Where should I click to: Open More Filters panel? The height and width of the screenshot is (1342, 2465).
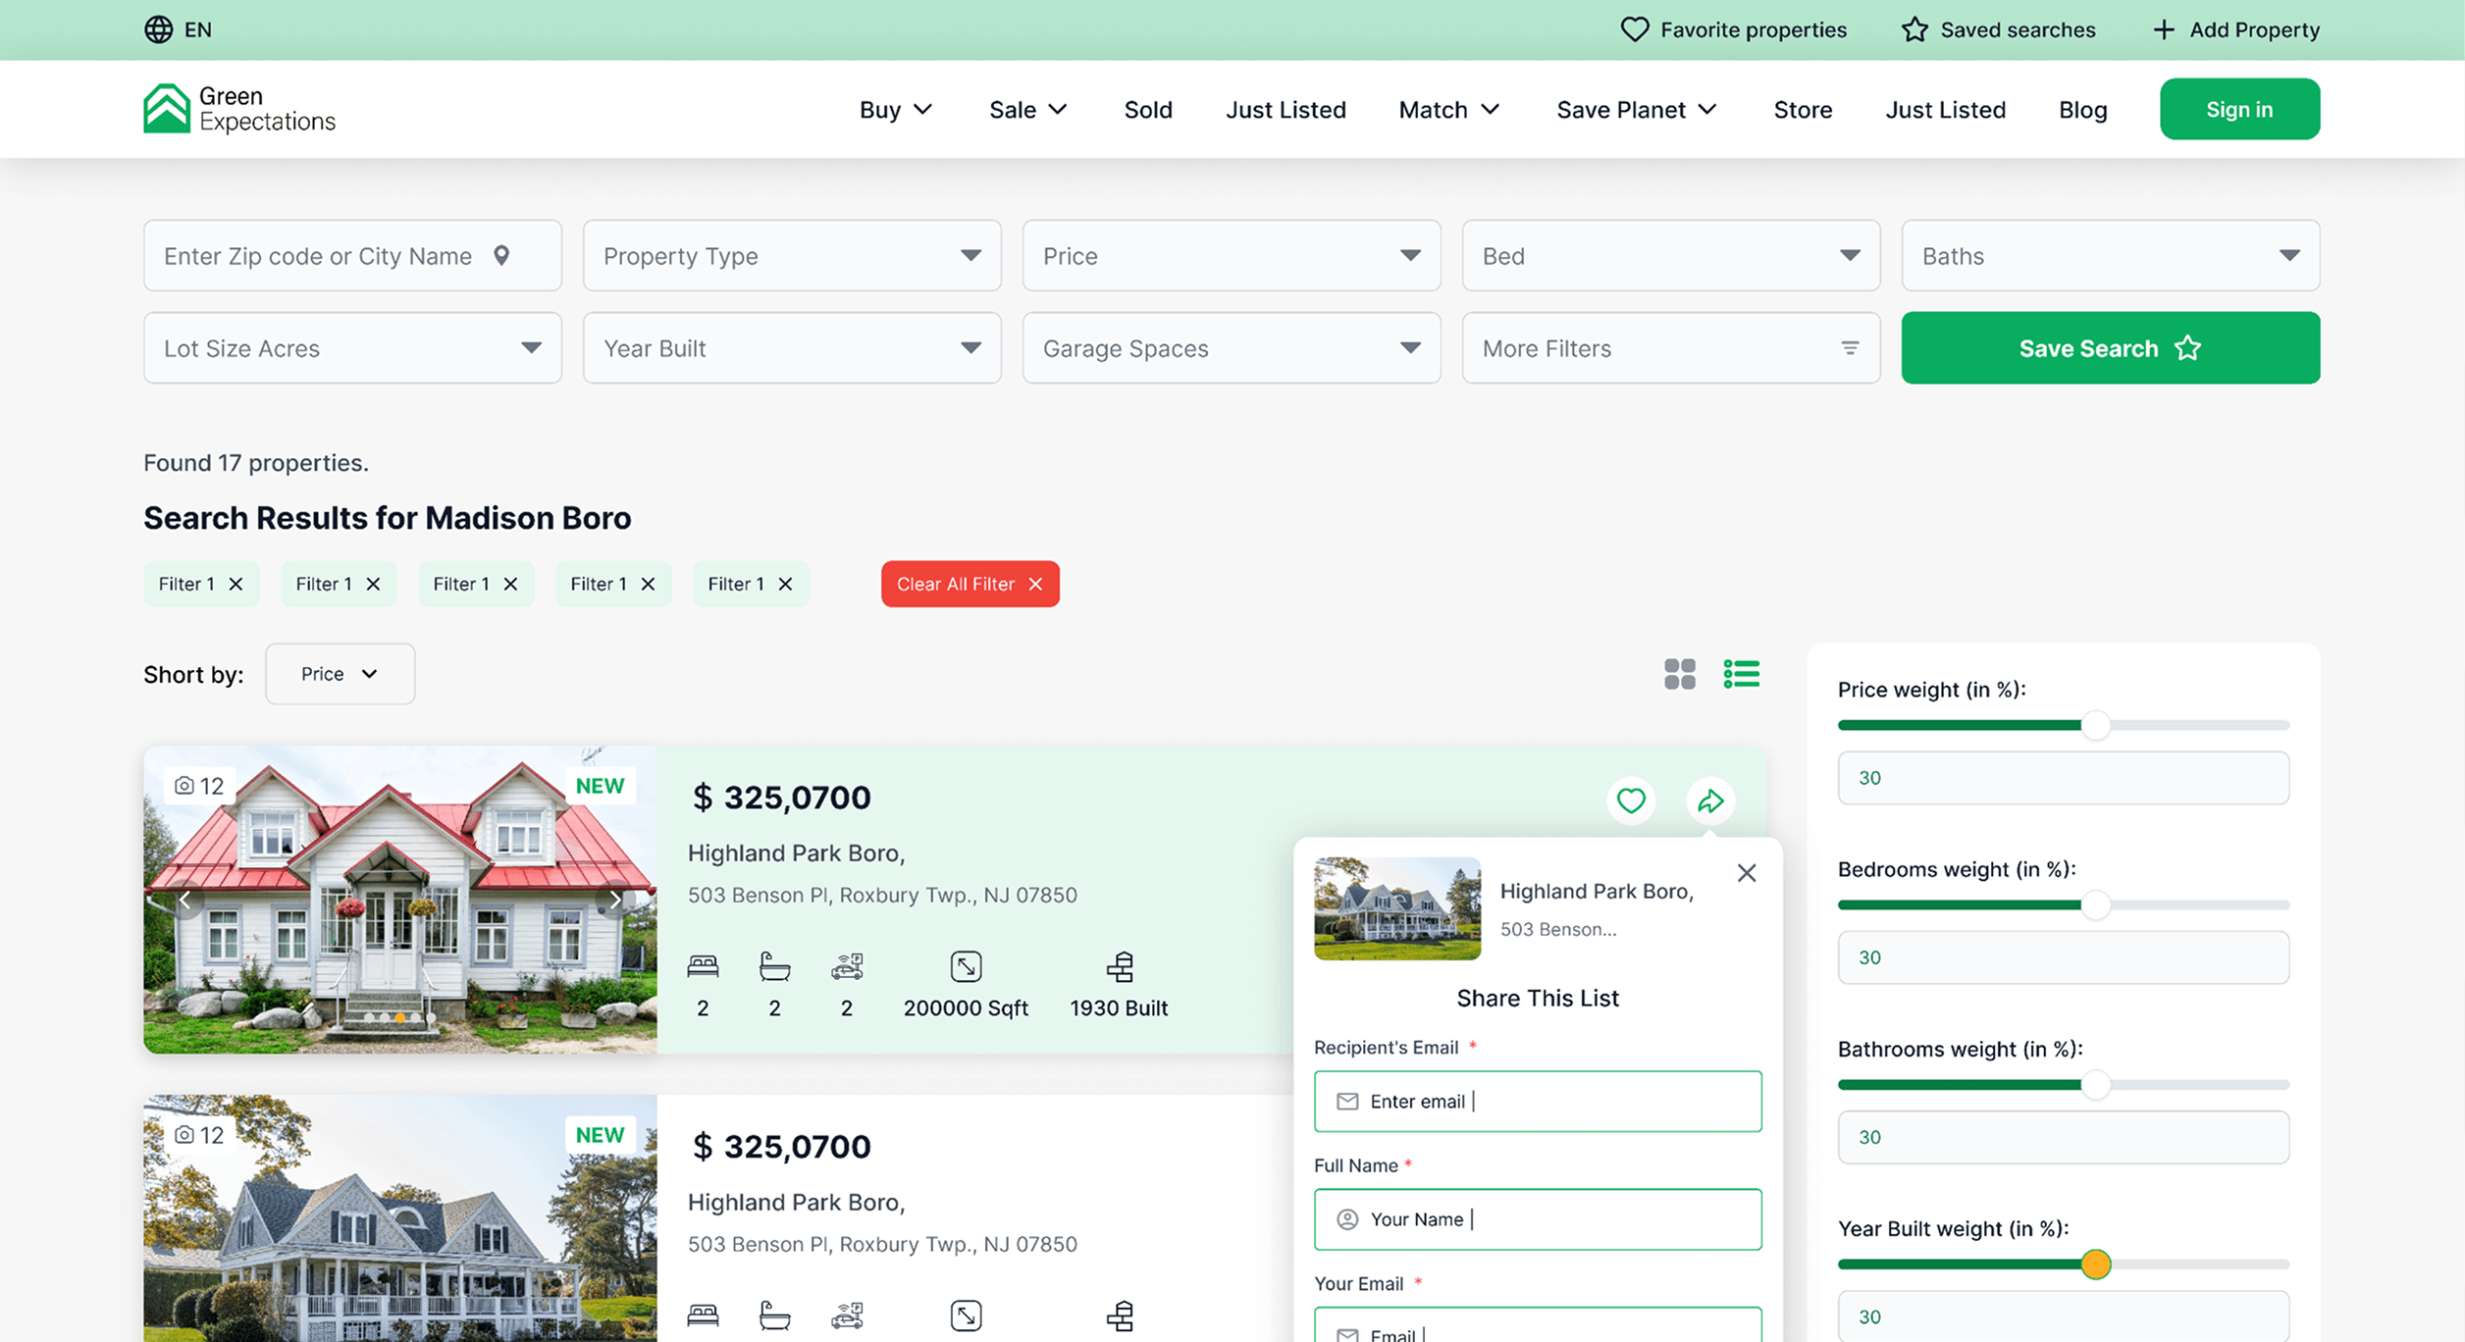point(1671,348)
